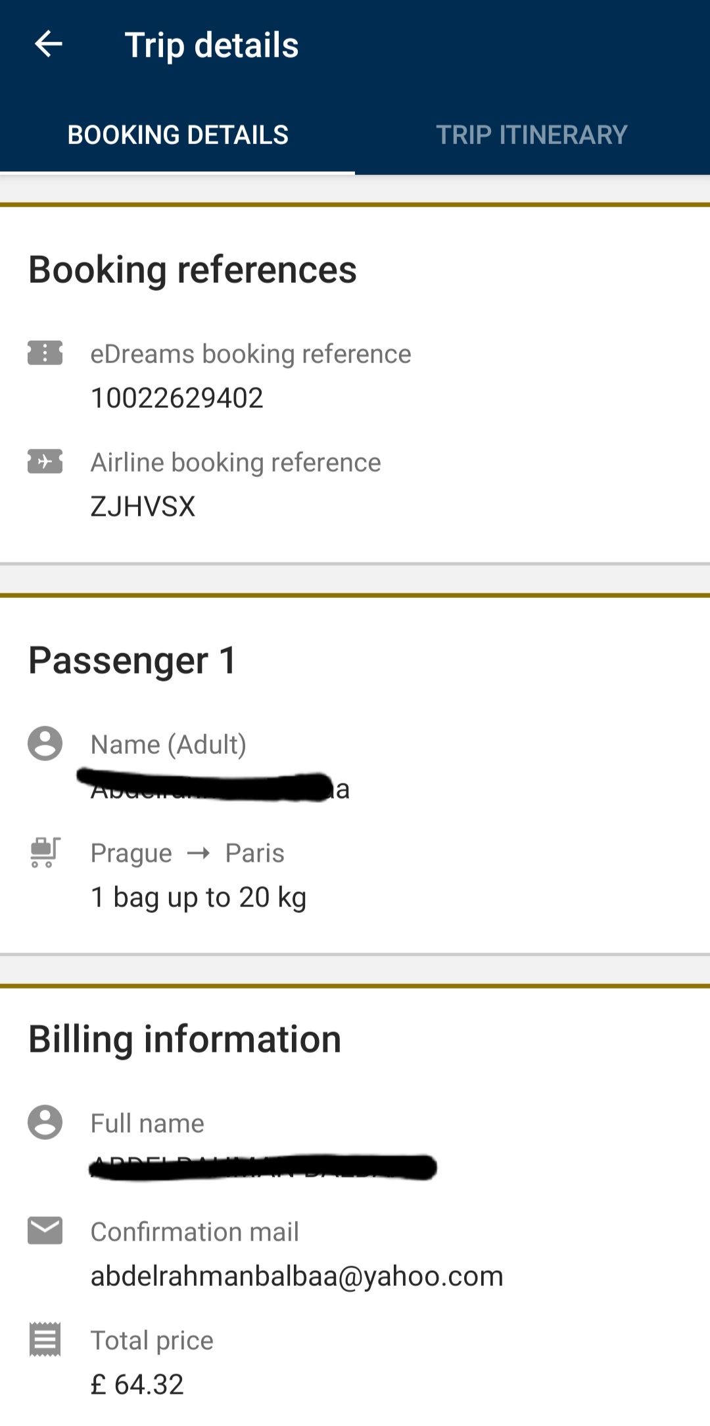Switch to the TRIP ITINERARY tab
The image size is (710, 1426).
(x=532, y=135)
